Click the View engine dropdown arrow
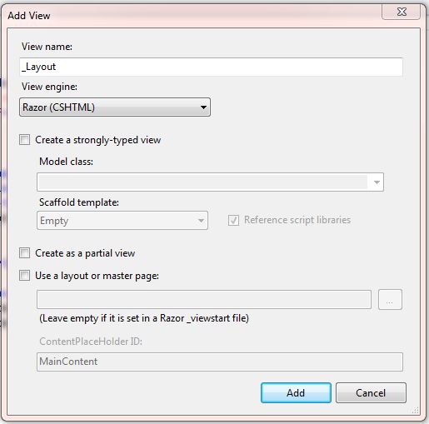Image resolution: width=429 pixels, height=424 pixels. (x=203, y=107)
